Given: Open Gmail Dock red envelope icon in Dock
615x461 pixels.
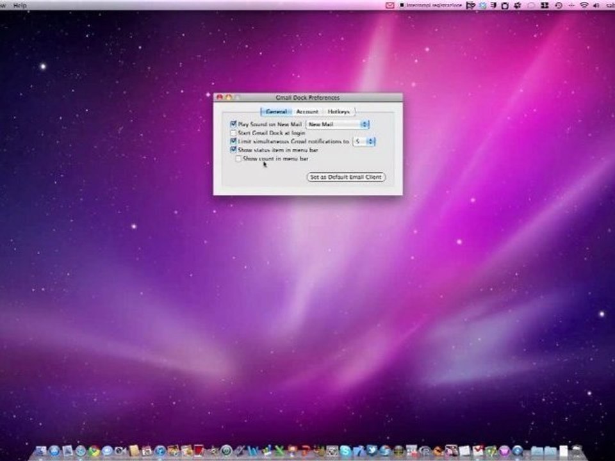Looking at the screenshot, I should 478,451.
